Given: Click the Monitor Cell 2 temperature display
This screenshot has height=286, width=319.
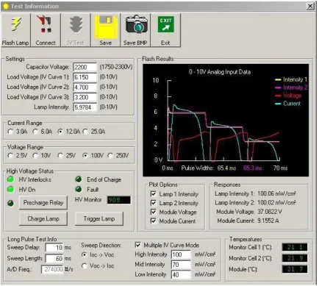Looking at the screenshot, I should click(295, 258).
